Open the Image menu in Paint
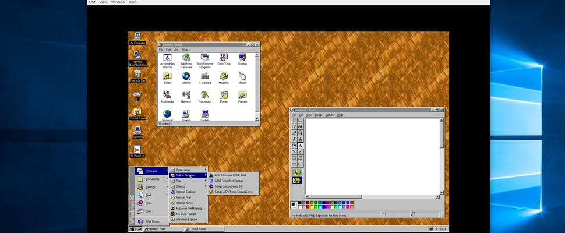This screenshot has width=565, height=233. pyautogui.click(x=319, y=115)
